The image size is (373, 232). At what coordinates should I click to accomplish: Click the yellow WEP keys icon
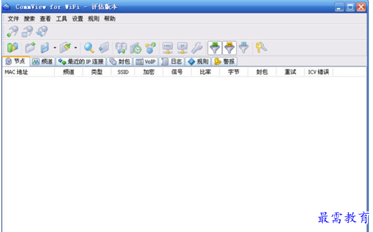pos(261,48)
